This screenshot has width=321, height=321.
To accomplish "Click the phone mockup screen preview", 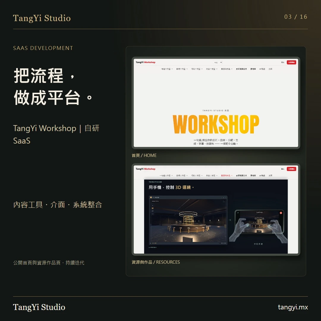I will click(259, 222).
